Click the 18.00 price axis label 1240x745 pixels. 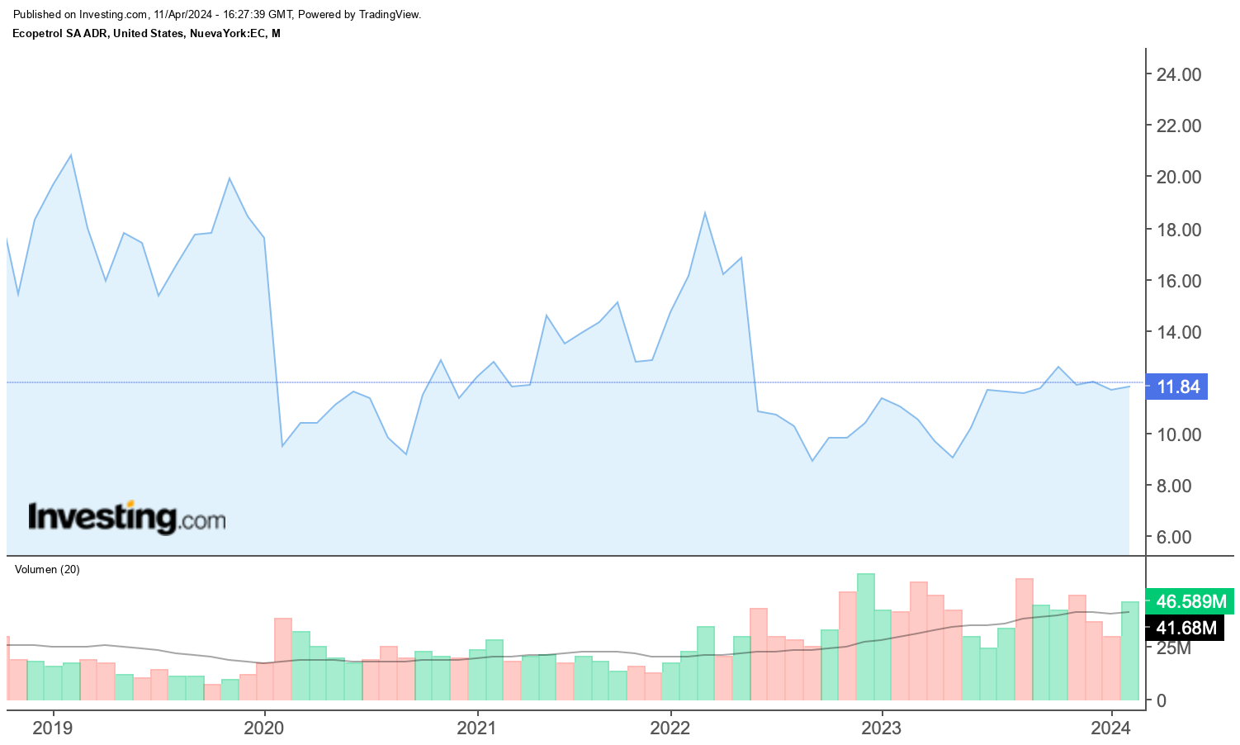pos(1178,230)
